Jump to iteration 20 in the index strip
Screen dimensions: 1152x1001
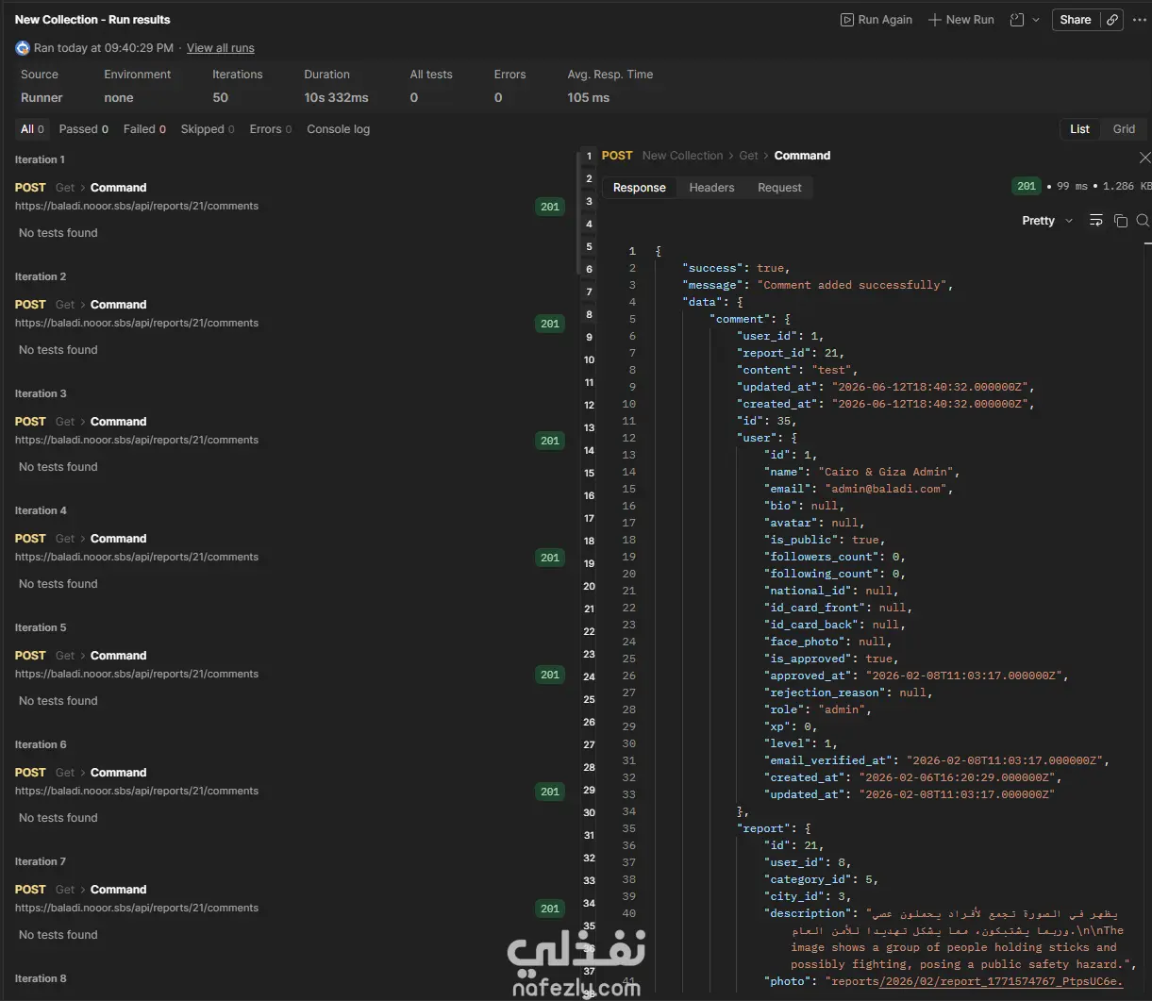(x=589, y=587)
